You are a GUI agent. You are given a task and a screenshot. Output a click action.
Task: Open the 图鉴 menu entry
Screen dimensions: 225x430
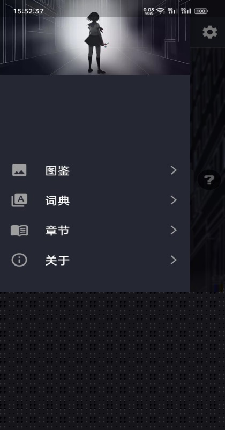(x=95, y=170)
